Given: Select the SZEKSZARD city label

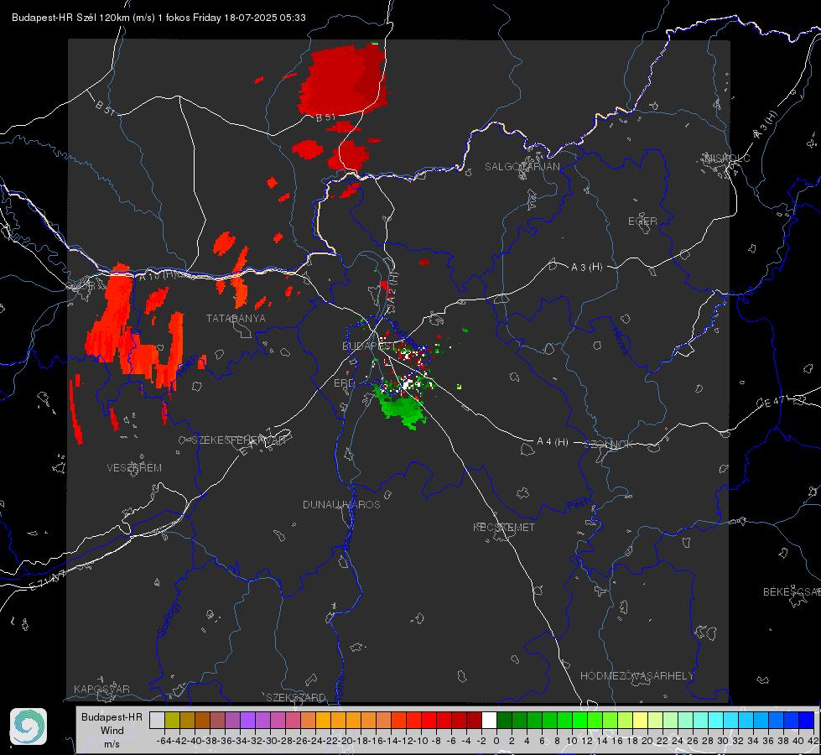Looking at the screenshot, I should [x=296, y=697].
